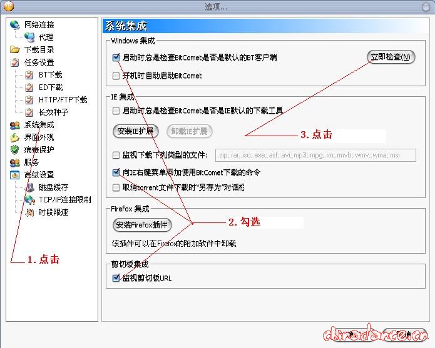Select HTTP/FTP下载 under 任务设置

(63, 100)
